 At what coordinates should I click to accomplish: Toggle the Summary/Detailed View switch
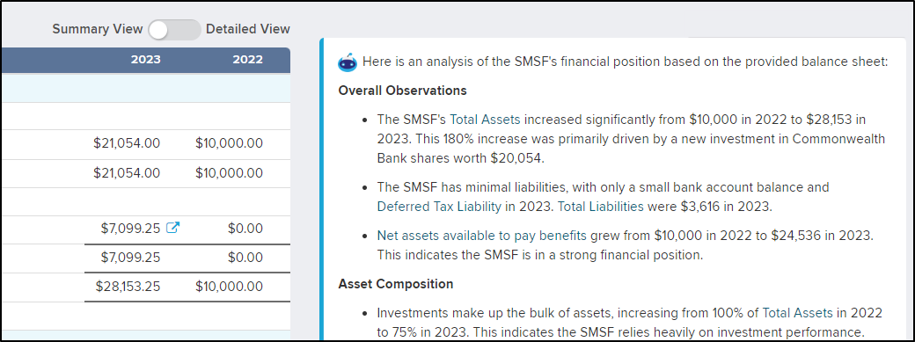(174, 29)
